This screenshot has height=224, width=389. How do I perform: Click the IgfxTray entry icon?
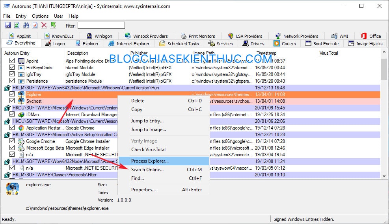coord(21,74)
